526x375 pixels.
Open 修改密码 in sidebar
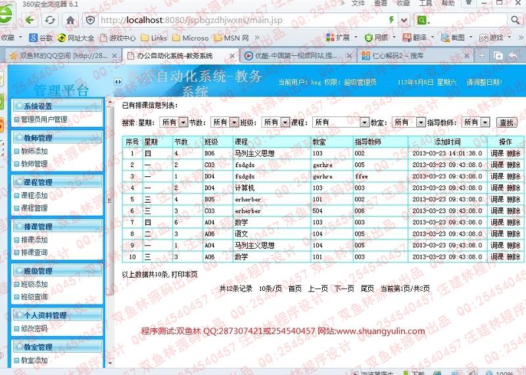click(34, 328)
